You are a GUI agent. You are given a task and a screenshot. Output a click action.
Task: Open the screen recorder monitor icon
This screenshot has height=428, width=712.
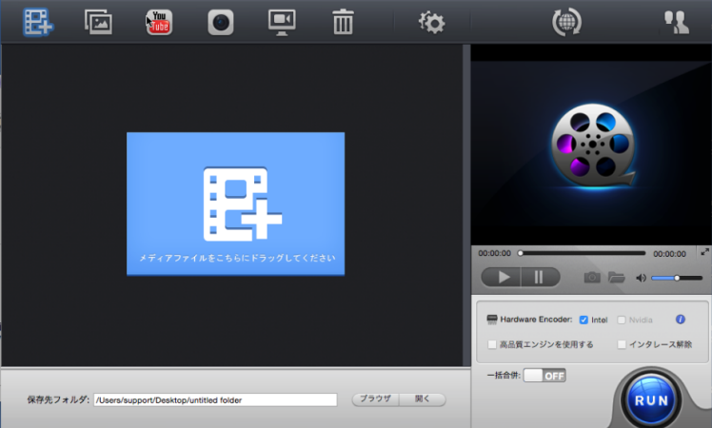click(x=282, y=22)
